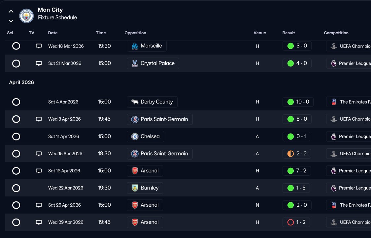Go to previous team with up chevron
371x238 pixels.
tap(11, 11)
